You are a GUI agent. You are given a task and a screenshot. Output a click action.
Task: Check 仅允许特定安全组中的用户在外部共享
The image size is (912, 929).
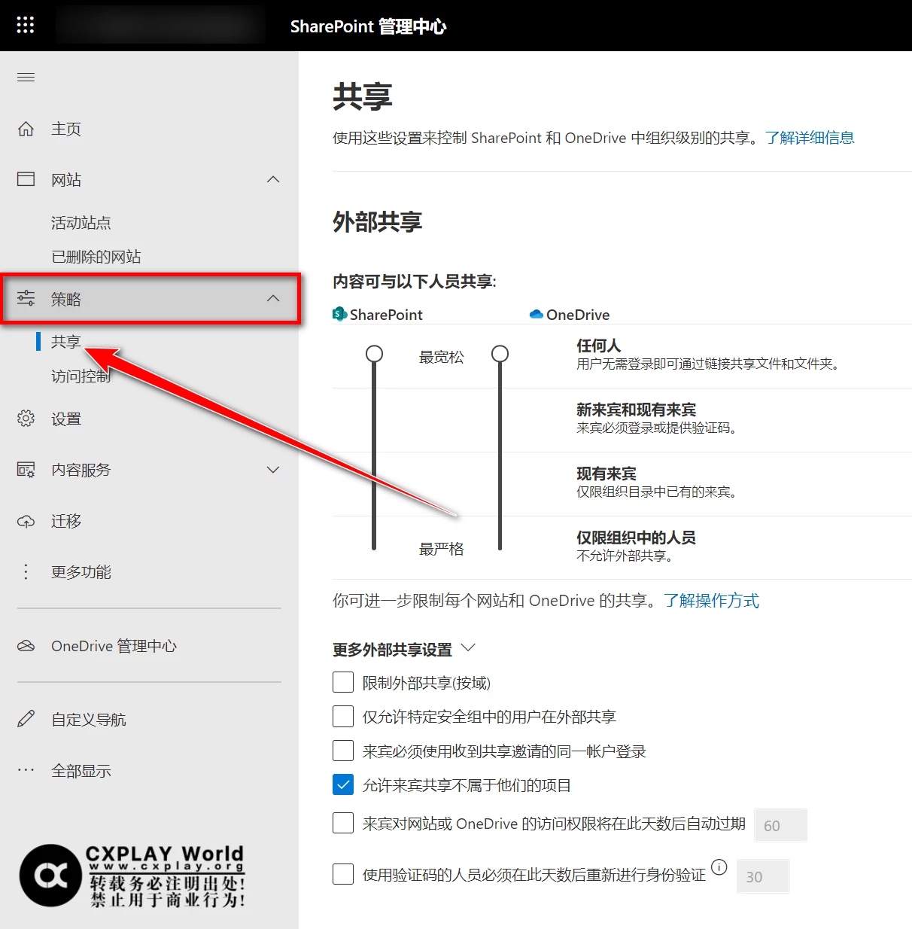(x=343, y=716)
